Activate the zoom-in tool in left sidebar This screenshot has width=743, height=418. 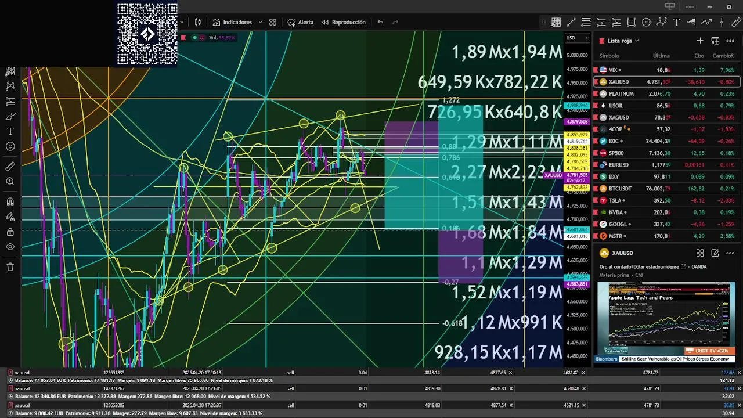[x=10, y=182]
